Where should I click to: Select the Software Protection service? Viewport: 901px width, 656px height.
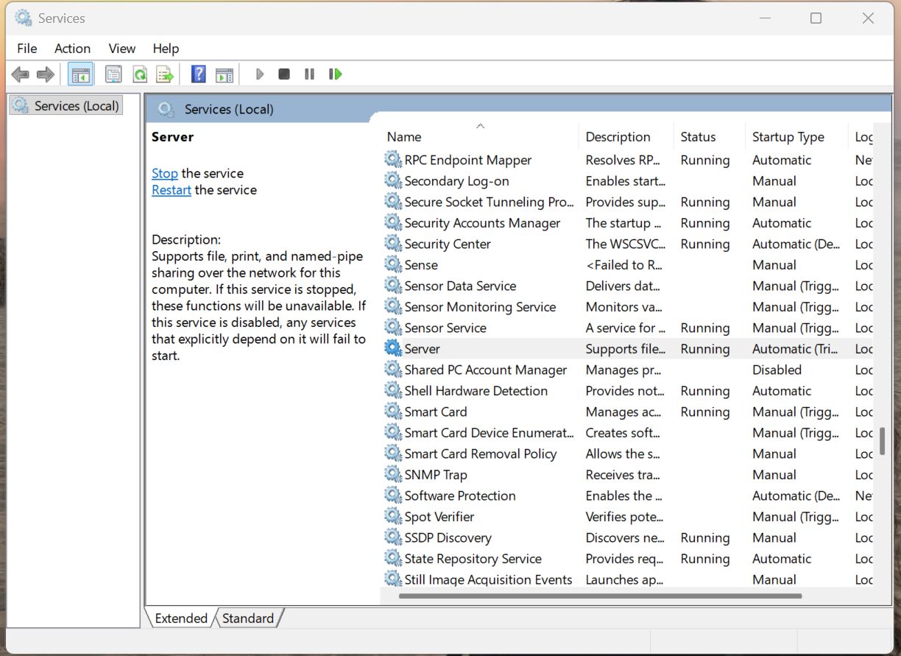coord(460,495)
